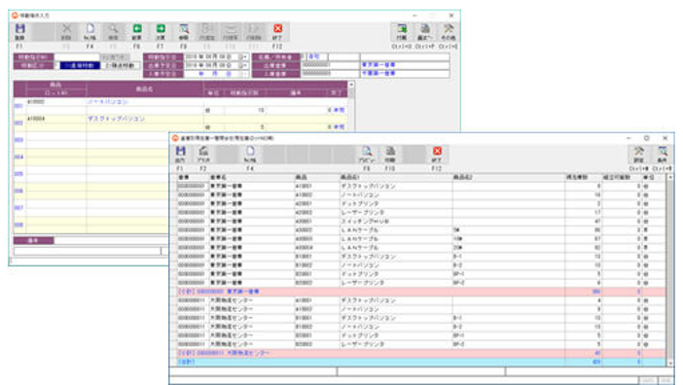Viewport: 683px width, 385px height.
Task: Click the destination warehouse code field beside 千葉第一倉庫
Action: [x=330, y=74]
